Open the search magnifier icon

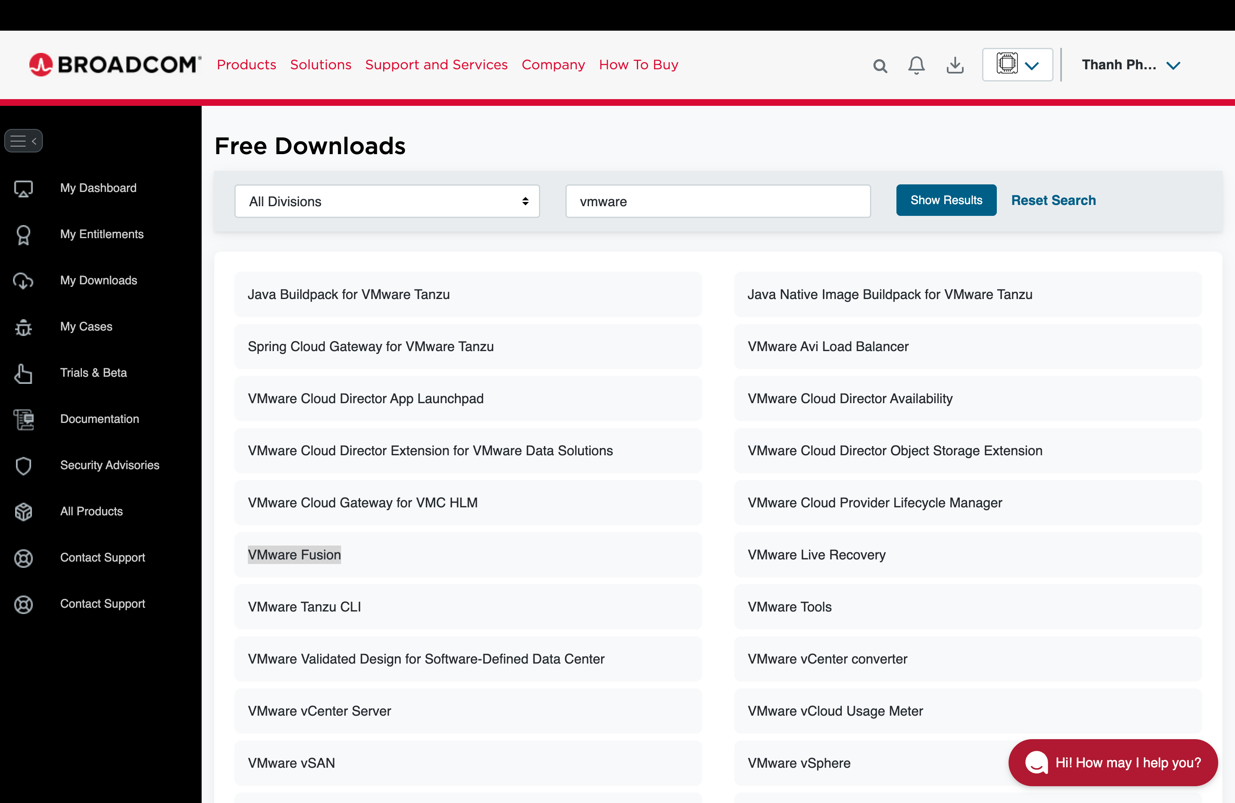(x=880, y=66)
